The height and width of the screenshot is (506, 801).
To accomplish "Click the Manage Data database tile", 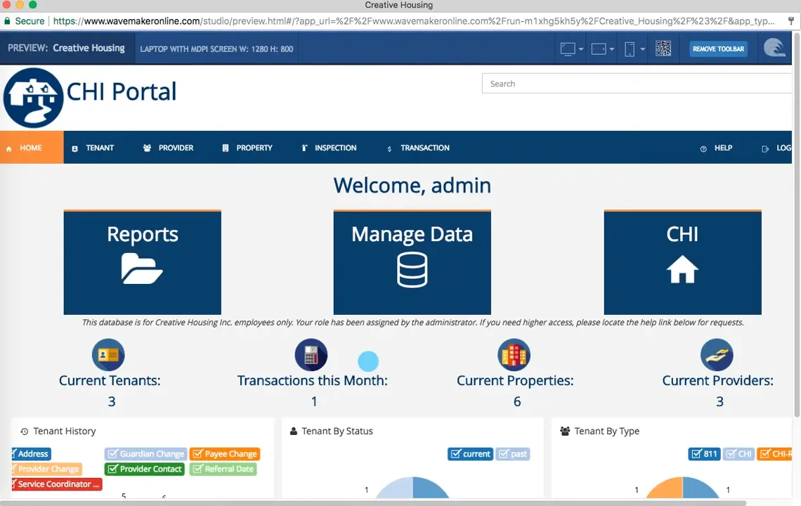I will [x=412, y=263].
